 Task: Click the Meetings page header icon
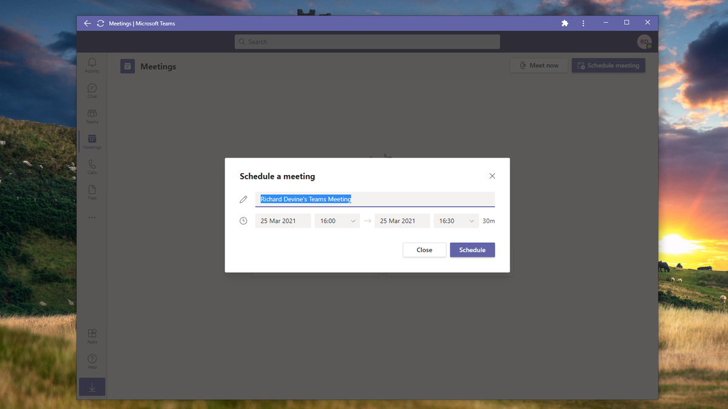click(x=127, y=66)
